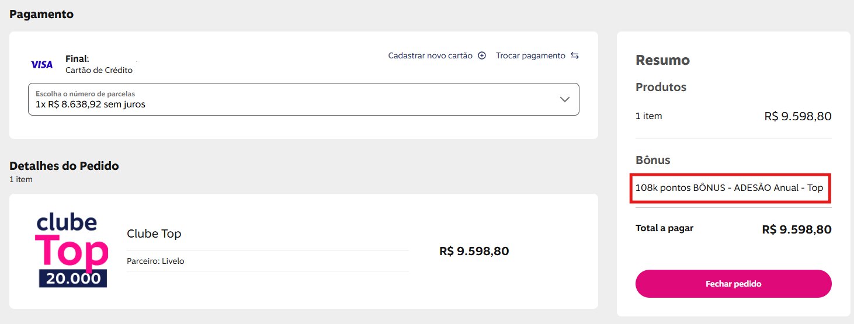Expand installments with the chevron arrow
This screenshot has width=854, height=324.
click(564, 99)
